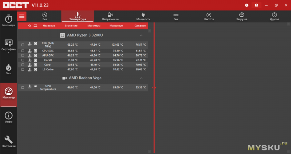This screenshot has height=154, width=291.
Task: Click thermometer icon in APU GFX row
Action: click(29, 55)
